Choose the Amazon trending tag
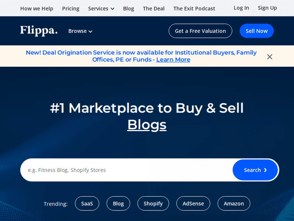This screenshot has width=294, height=221. point(234,203)
